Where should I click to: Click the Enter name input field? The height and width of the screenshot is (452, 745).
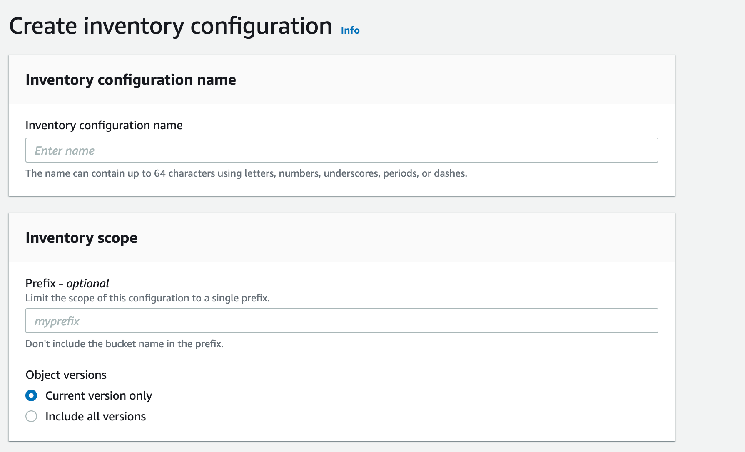tap(341, 150)
